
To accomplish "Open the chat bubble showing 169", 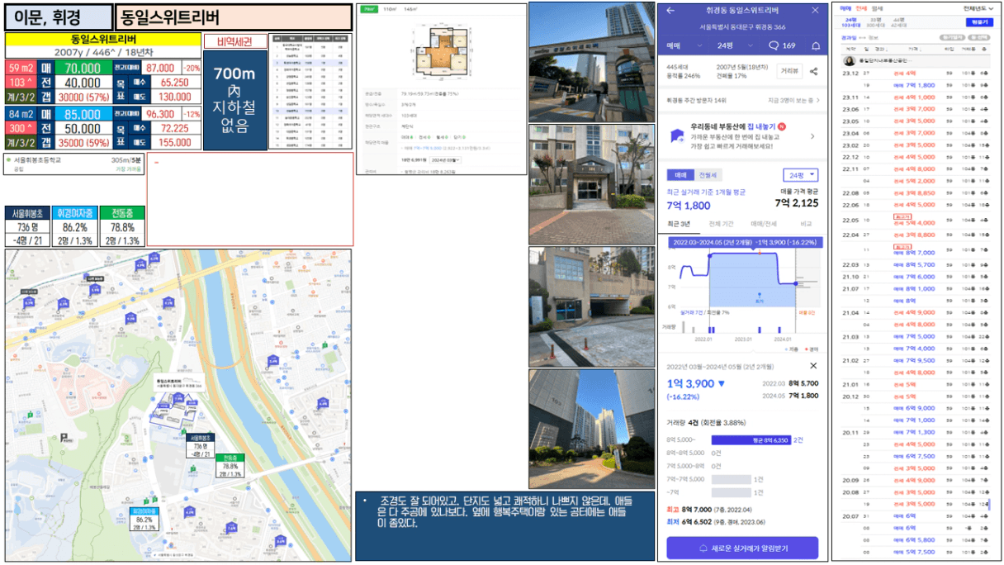I will [782, 45].
